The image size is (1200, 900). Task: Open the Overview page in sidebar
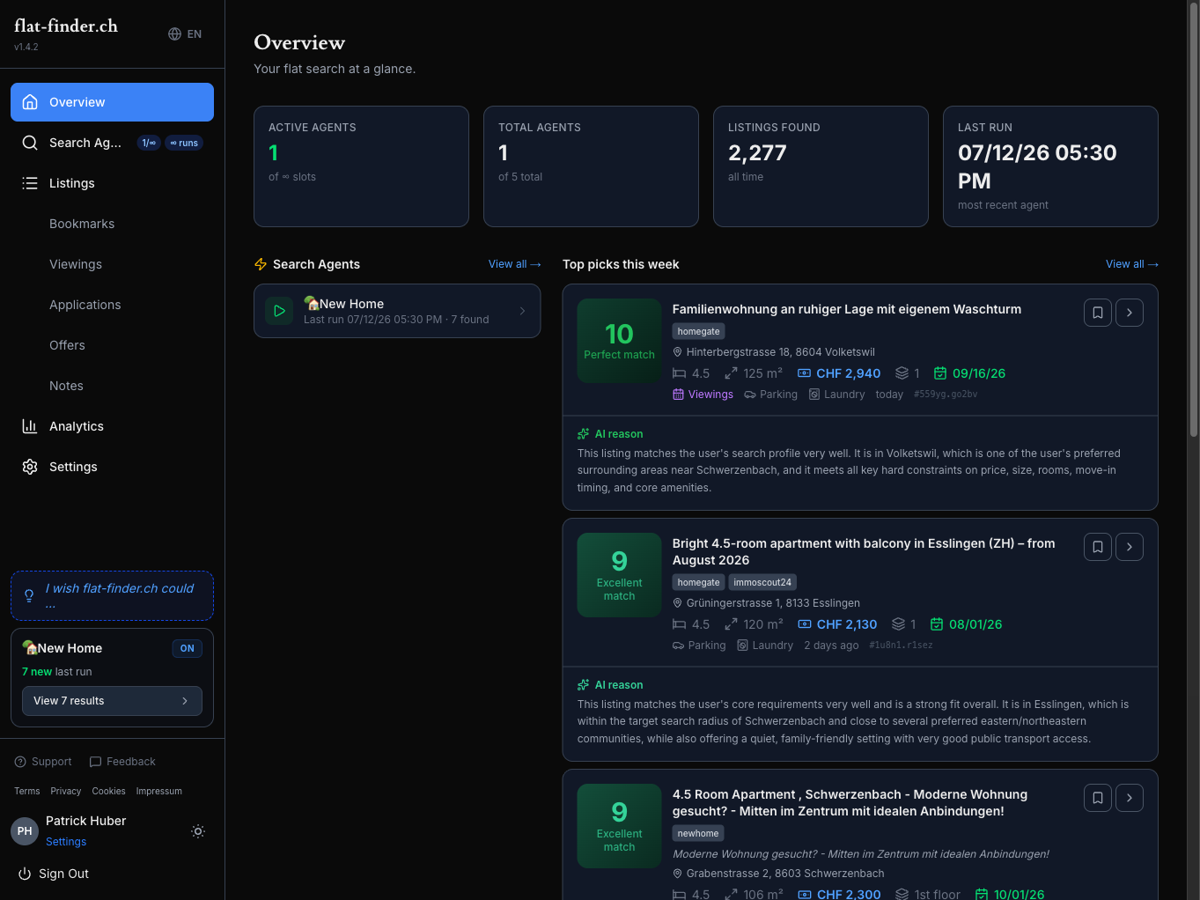coord(112,102)
